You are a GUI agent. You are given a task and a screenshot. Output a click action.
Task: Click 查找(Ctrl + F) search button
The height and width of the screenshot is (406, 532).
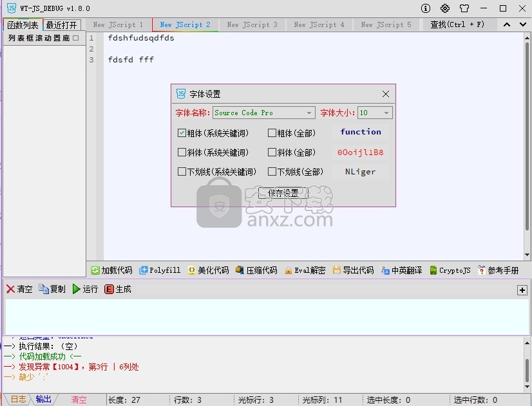(457, 24)
